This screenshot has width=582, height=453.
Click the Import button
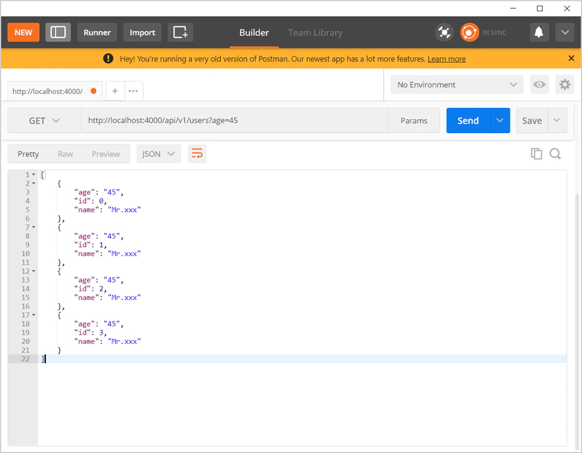[142, 32]
